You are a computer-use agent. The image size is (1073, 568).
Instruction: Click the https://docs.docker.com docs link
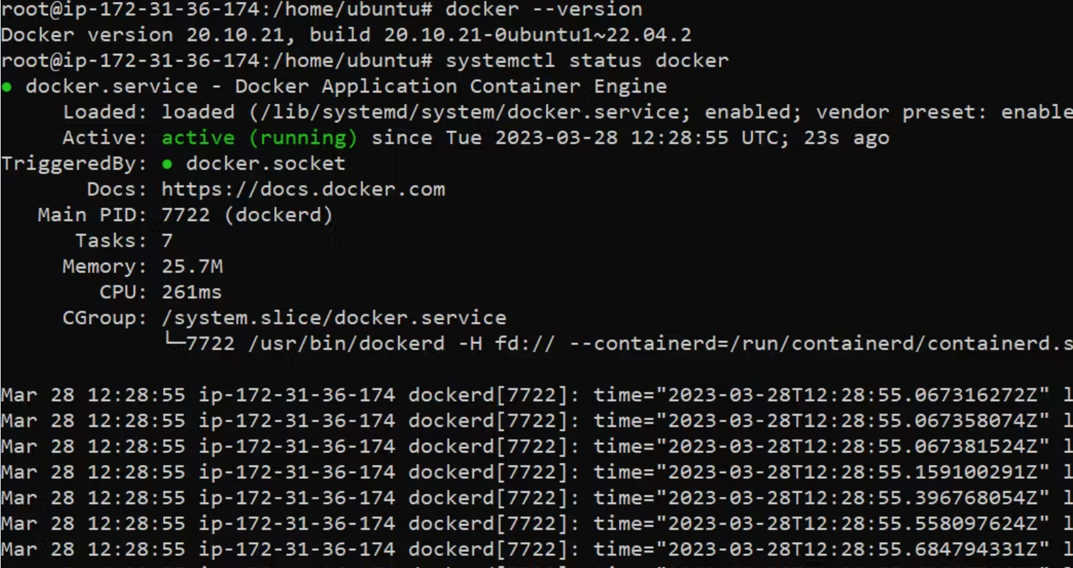303,190
